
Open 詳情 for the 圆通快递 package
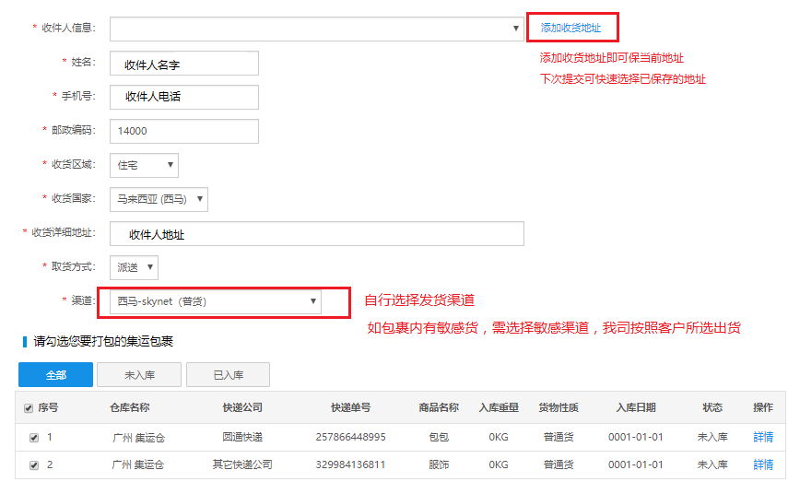coord(762,437)
